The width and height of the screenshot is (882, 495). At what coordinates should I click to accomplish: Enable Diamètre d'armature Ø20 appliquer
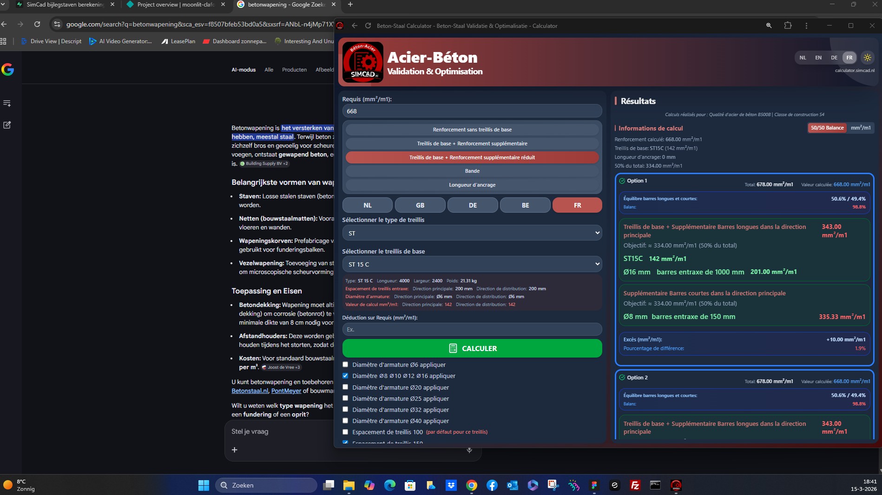(345, 387)
